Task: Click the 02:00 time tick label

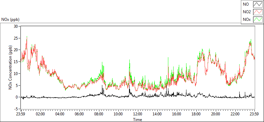Action: pyautogui.click(x=40, y=114)
